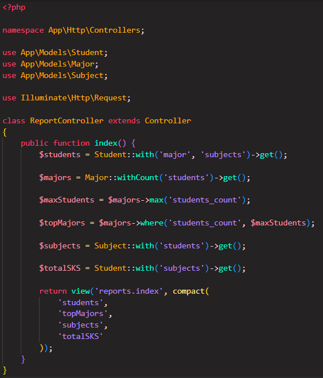The width and height of the screenshot is (323, 378).
Task: Click 'App\Models\Major' import
Action: [57, 64]
